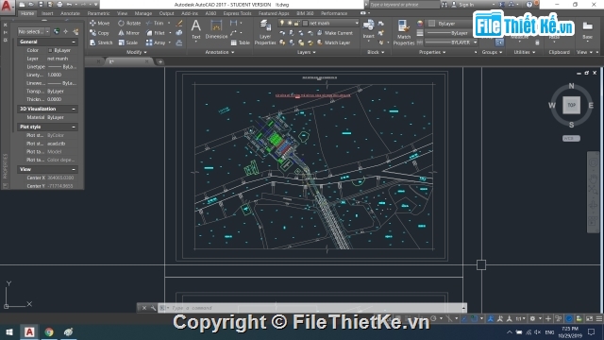Click the large Text tool icon
Screen dimensions: 604x340
click(196, 29)
